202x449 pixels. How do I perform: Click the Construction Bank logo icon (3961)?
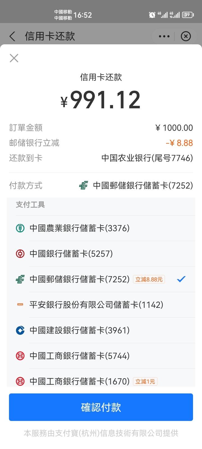[20, 330]
